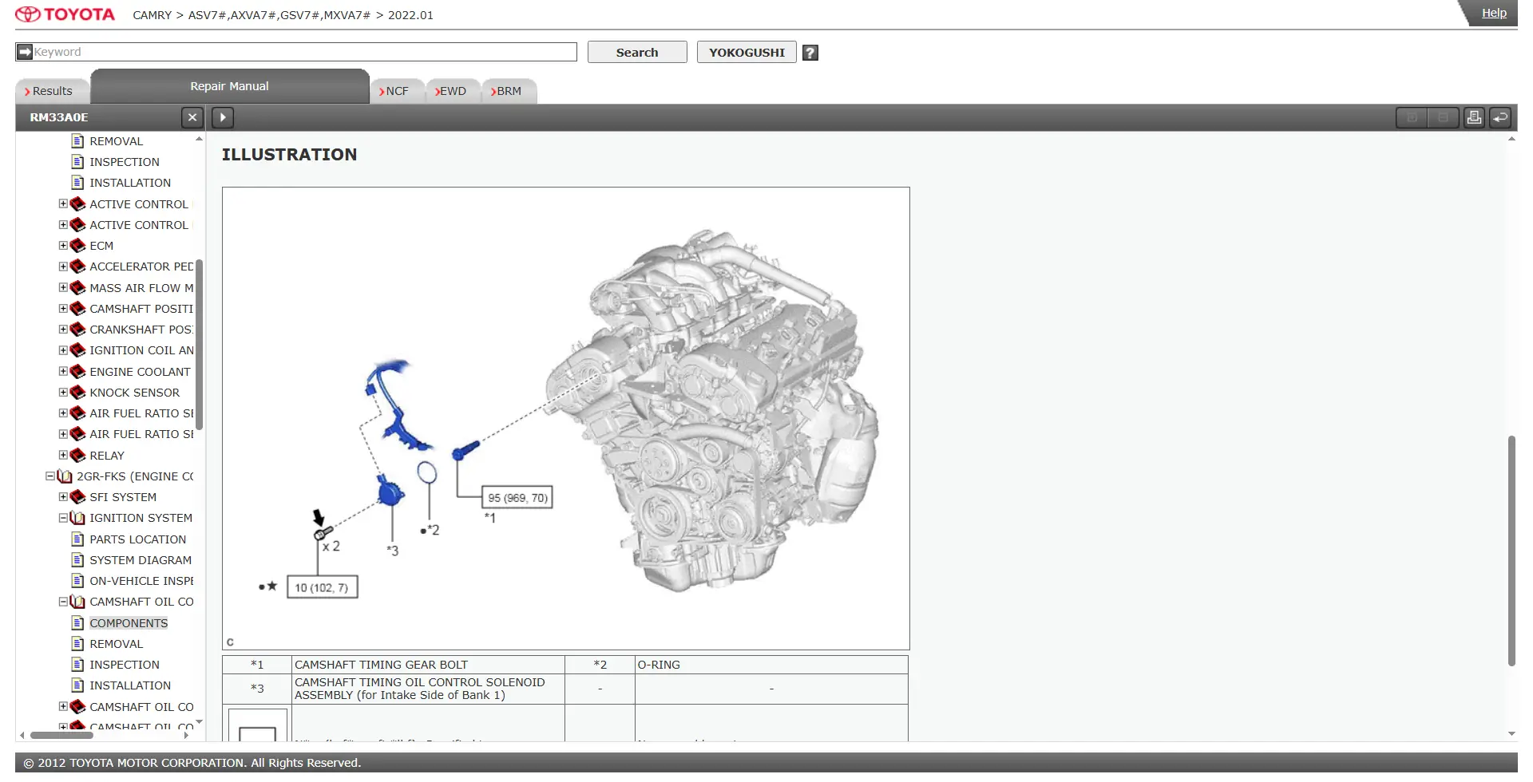1533x782 pixels.
Task: Click the ENGINE COOLANT red book icon
Action: pyautogui.click(x=77, y=372)
